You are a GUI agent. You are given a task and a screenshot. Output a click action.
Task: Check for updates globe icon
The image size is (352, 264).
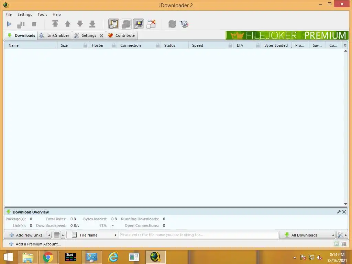pos(185,24)
